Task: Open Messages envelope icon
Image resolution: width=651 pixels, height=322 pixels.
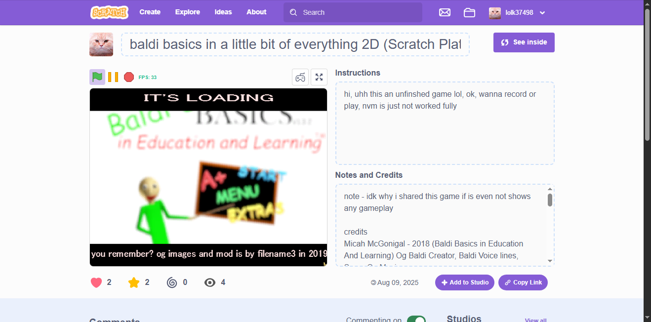Action: 445,12
